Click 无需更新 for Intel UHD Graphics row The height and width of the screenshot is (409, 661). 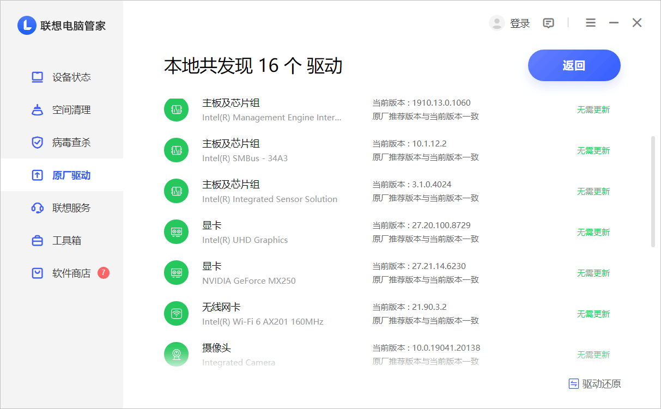(593, 232)
